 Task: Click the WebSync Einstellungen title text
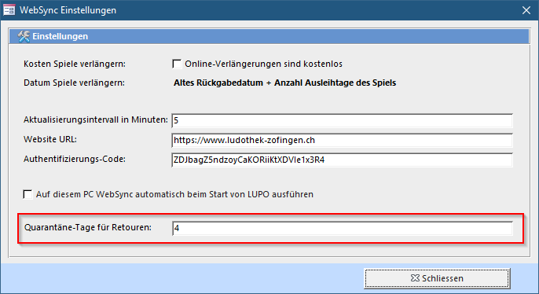(x=68, y=10)
